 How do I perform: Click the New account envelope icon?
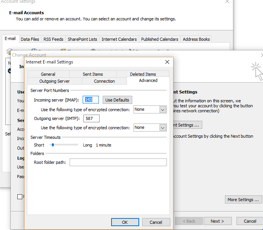(x=9, y=51)
